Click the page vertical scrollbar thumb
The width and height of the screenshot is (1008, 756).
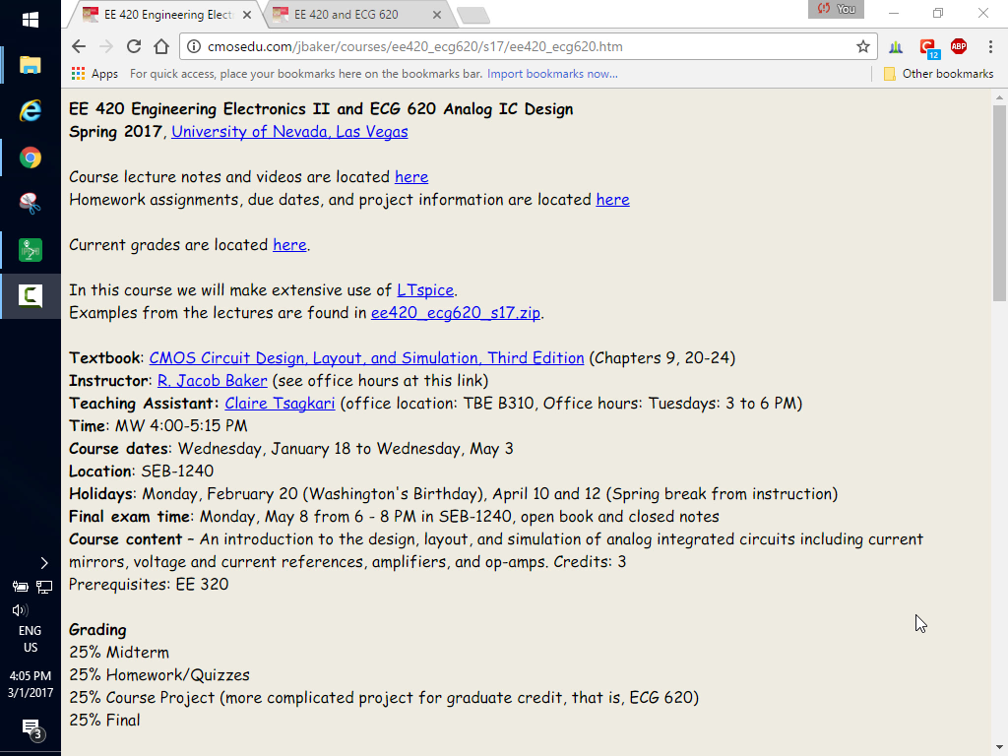pos(999,203)
